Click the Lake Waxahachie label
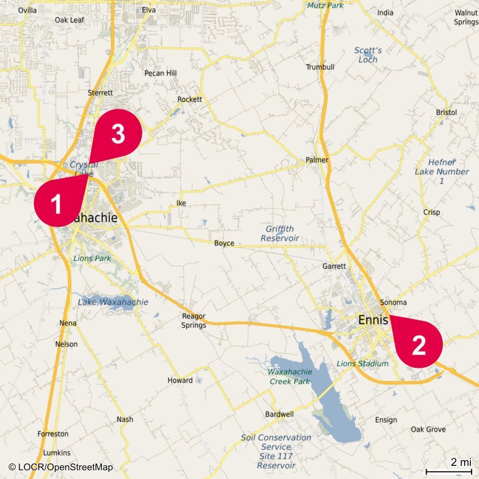This screenshot has height=479, width=479. click(112, 302)
